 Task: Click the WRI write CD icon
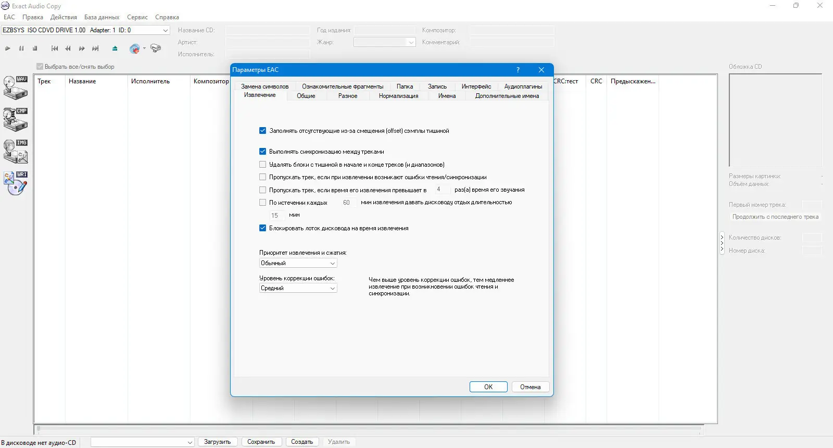tap(16, 183)
